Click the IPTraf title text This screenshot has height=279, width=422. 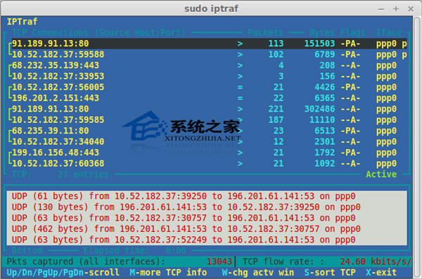[x=22, y=22]
